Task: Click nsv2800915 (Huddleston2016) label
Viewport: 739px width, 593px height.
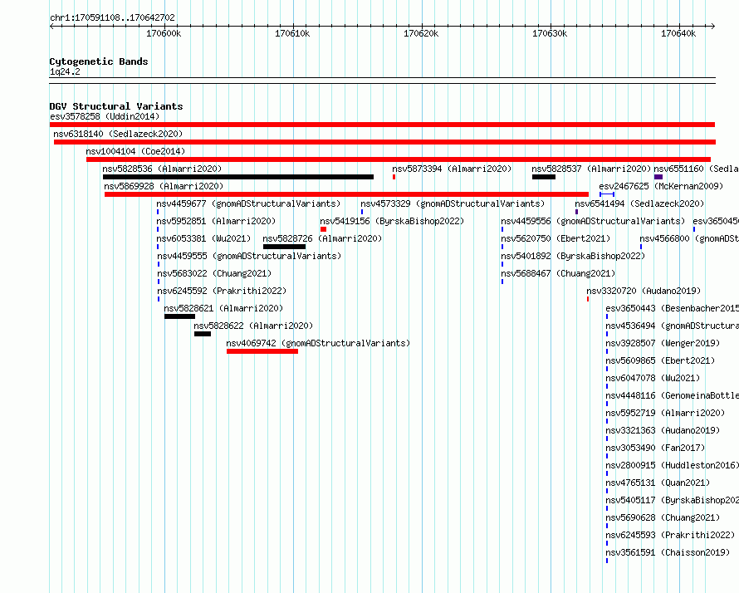Action: tap(672, 465)
